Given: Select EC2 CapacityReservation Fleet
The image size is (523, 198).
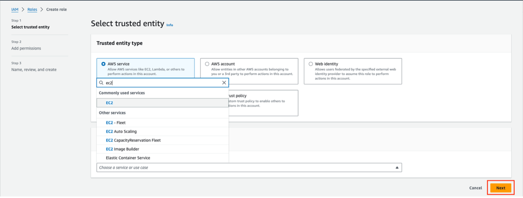Looking at the screenshot, I should click(x=133, y=140).
